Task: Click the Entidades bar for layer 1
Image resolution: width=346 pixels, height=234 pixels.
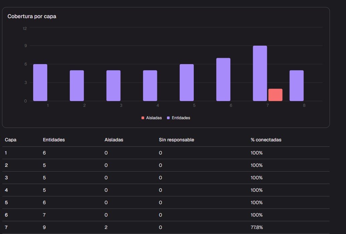Action: (40, 83)
